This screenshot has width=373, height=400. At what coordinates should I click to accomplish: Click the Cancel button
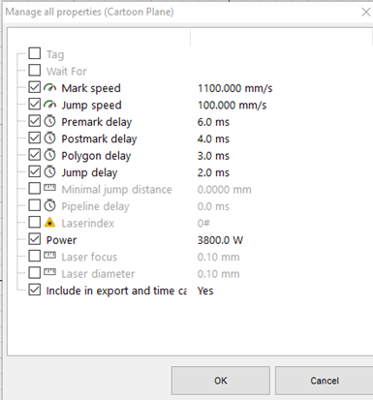tap(325, 381)
